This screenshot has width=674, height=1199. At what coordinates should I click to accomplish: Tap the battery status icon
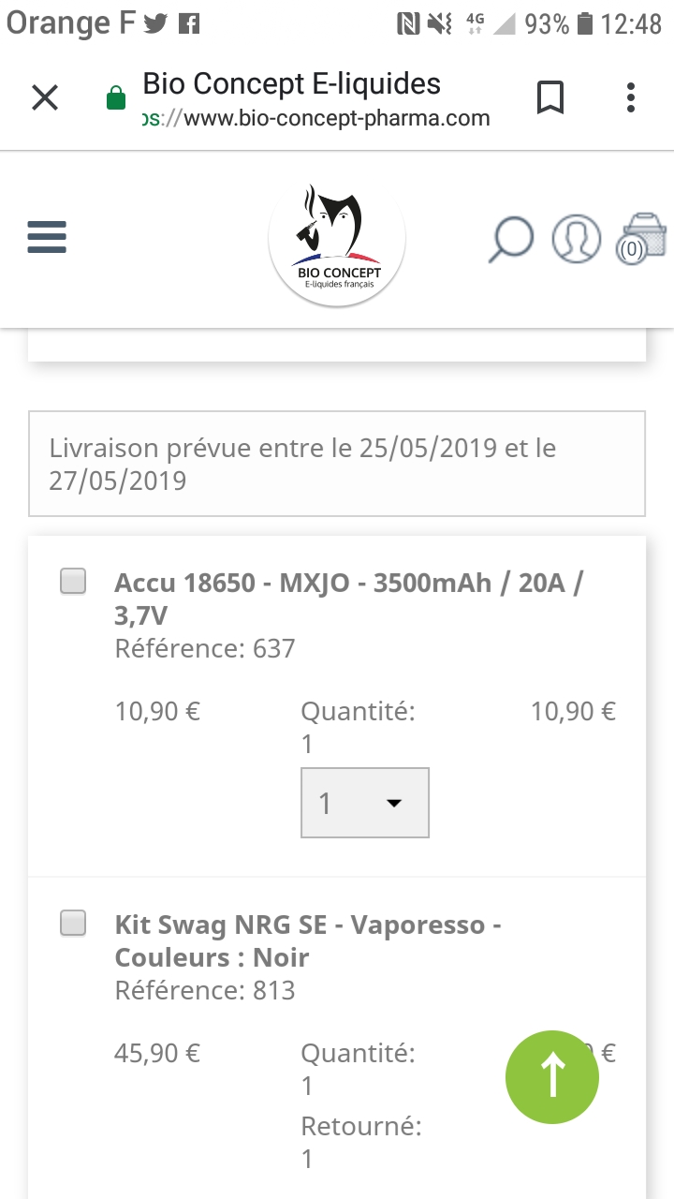point(586,23)
